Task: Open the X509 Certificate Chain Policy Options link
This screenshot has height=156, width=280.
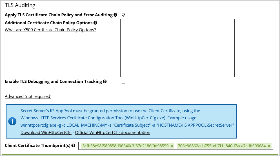Action: (50, 30)
